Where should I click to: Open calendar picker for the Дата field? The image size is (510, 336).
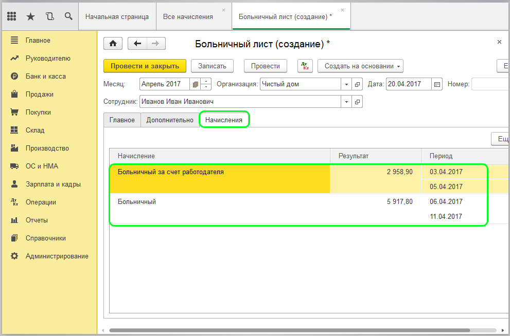[437, 84]
